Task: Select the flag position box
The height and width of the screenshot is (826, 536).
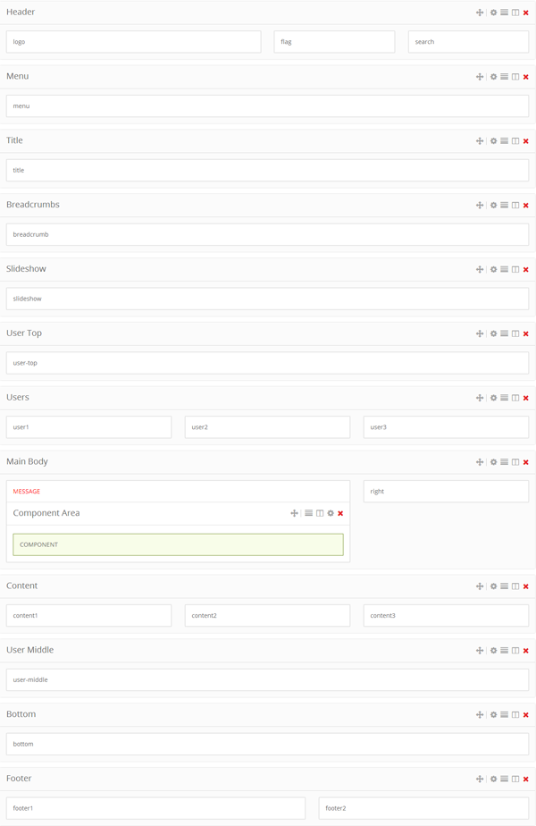Action: 334,42
